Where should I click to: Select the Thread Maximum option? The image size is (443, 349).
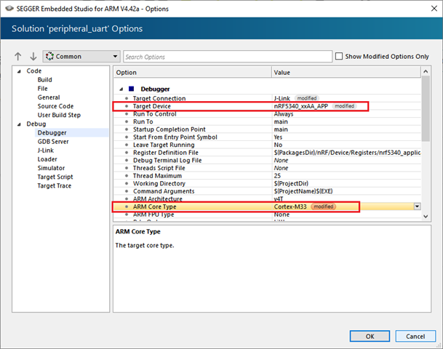tap(267, 176)
